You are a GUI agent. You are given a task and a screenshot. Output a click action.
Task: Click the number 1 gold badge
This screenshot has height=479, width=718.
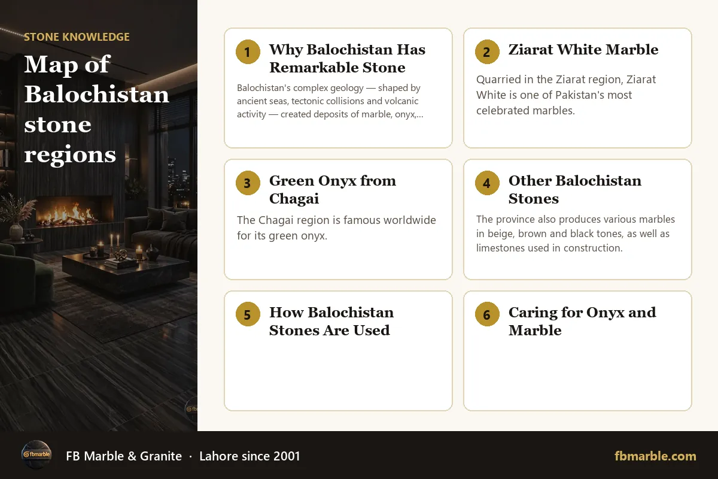[x=248, y=52]
